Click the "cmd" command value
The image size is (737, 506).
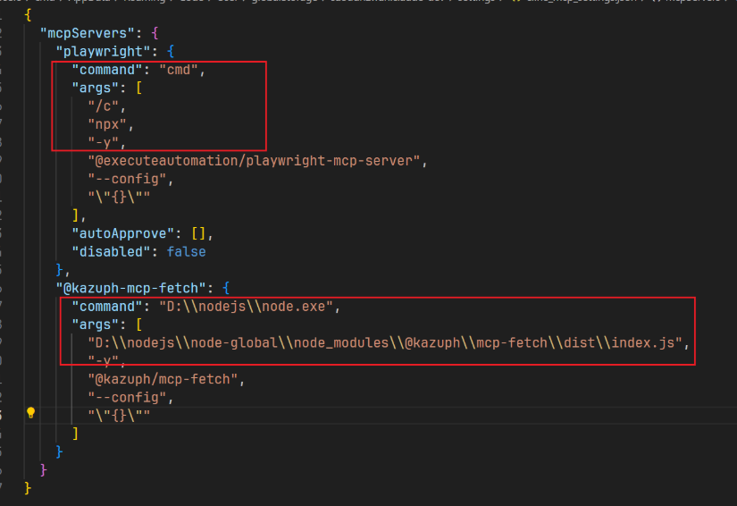tap(179, 70)
